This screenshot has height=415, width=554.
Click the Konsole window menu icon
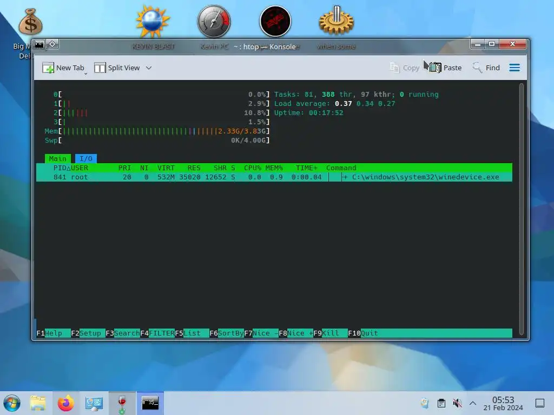click(39, 44)
